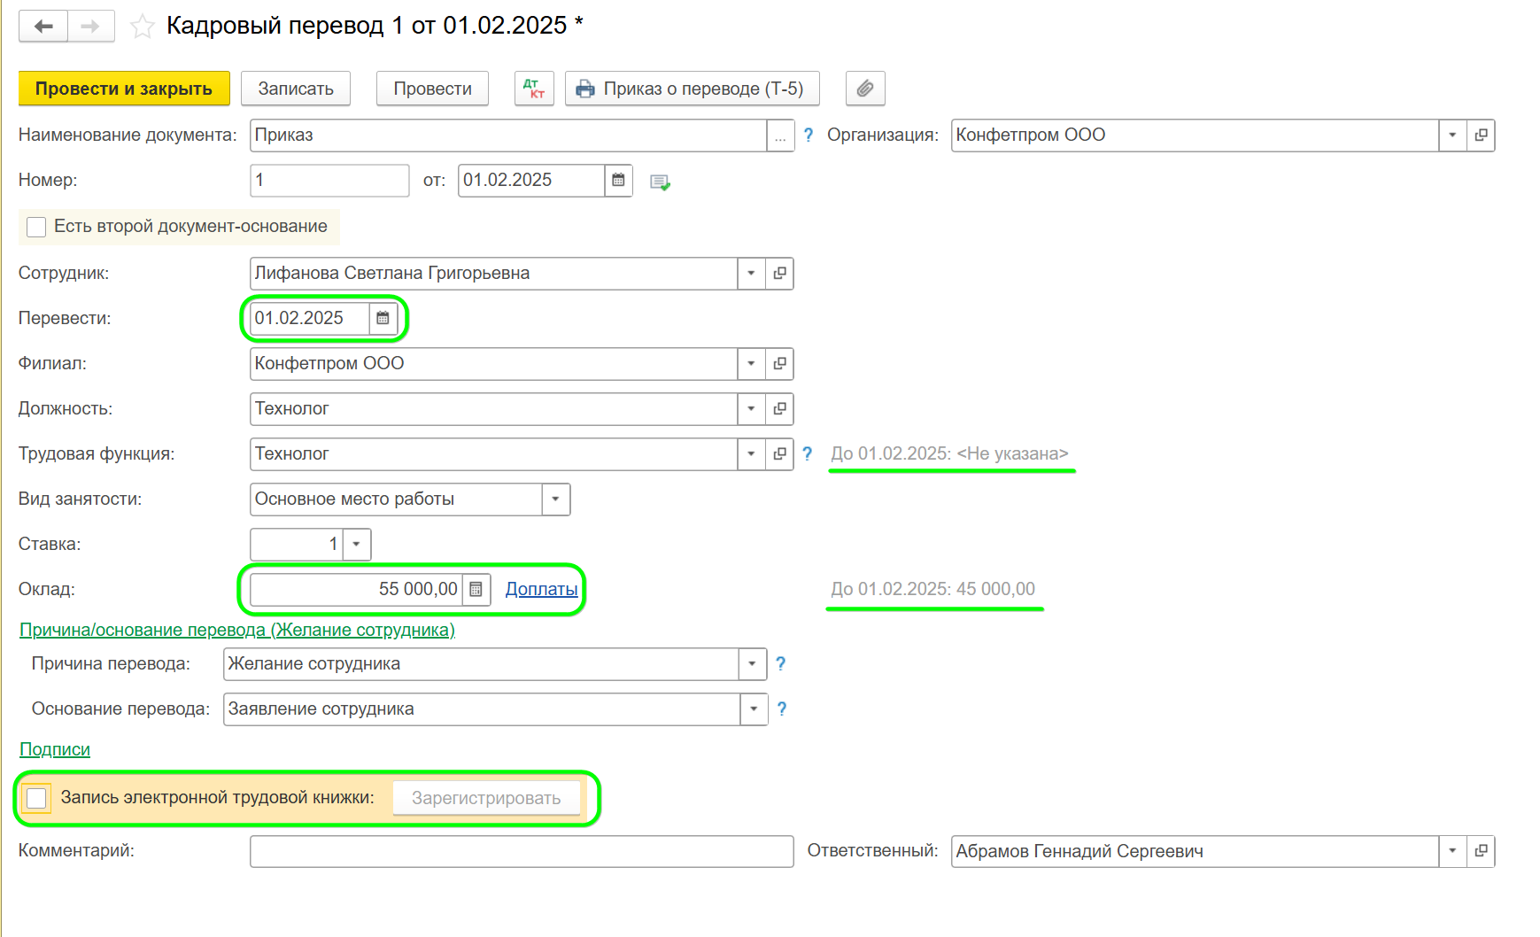Add document to favorites with star icon

[x=143, y=27]
